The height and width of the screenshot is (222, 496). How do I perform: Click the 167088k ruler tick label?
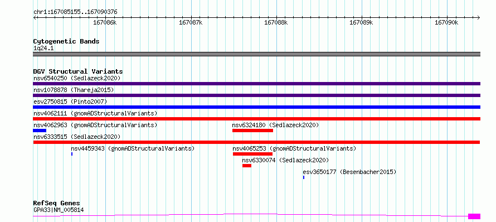276,23
